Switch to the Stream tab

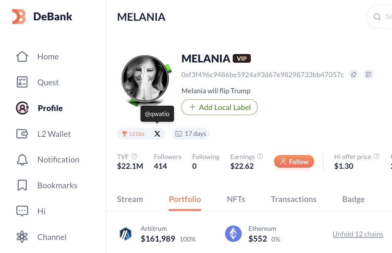[x=130, y=199]
